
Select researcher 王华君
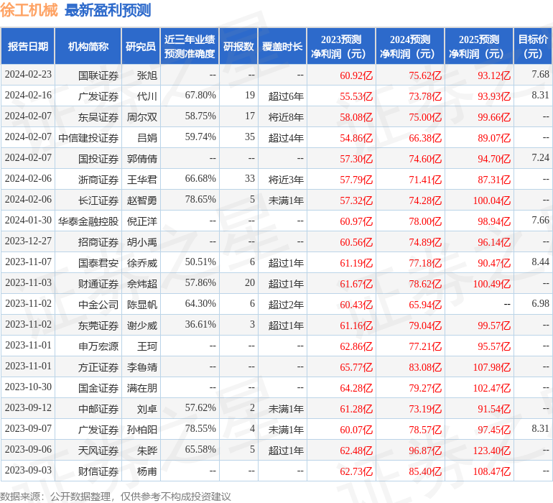click(141, 180)
